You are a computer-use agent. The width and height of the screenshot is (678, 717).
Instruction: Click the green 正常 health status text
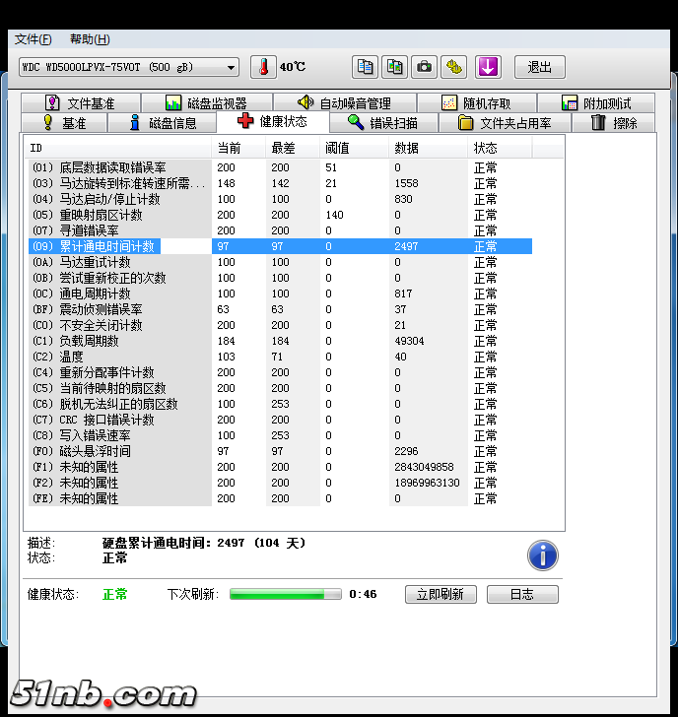[115, 595]
